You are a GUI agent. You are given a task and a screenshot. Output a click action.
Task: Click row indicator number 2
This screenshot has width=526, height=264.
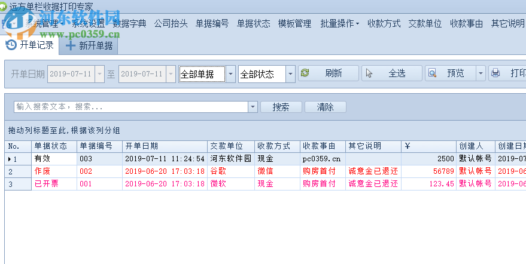tap(18, 171)
